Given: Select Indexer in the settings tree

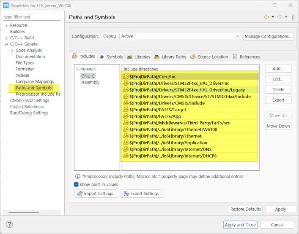Looking at the screenshot, I should [22, 75].
